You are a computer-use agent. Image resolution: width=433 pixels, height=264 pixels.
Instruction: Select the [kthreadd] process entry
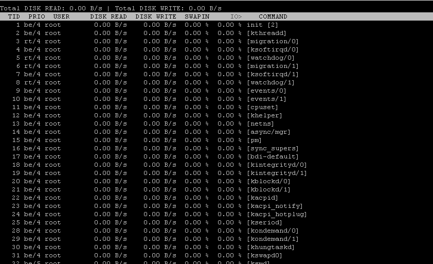tap(266, 33)
